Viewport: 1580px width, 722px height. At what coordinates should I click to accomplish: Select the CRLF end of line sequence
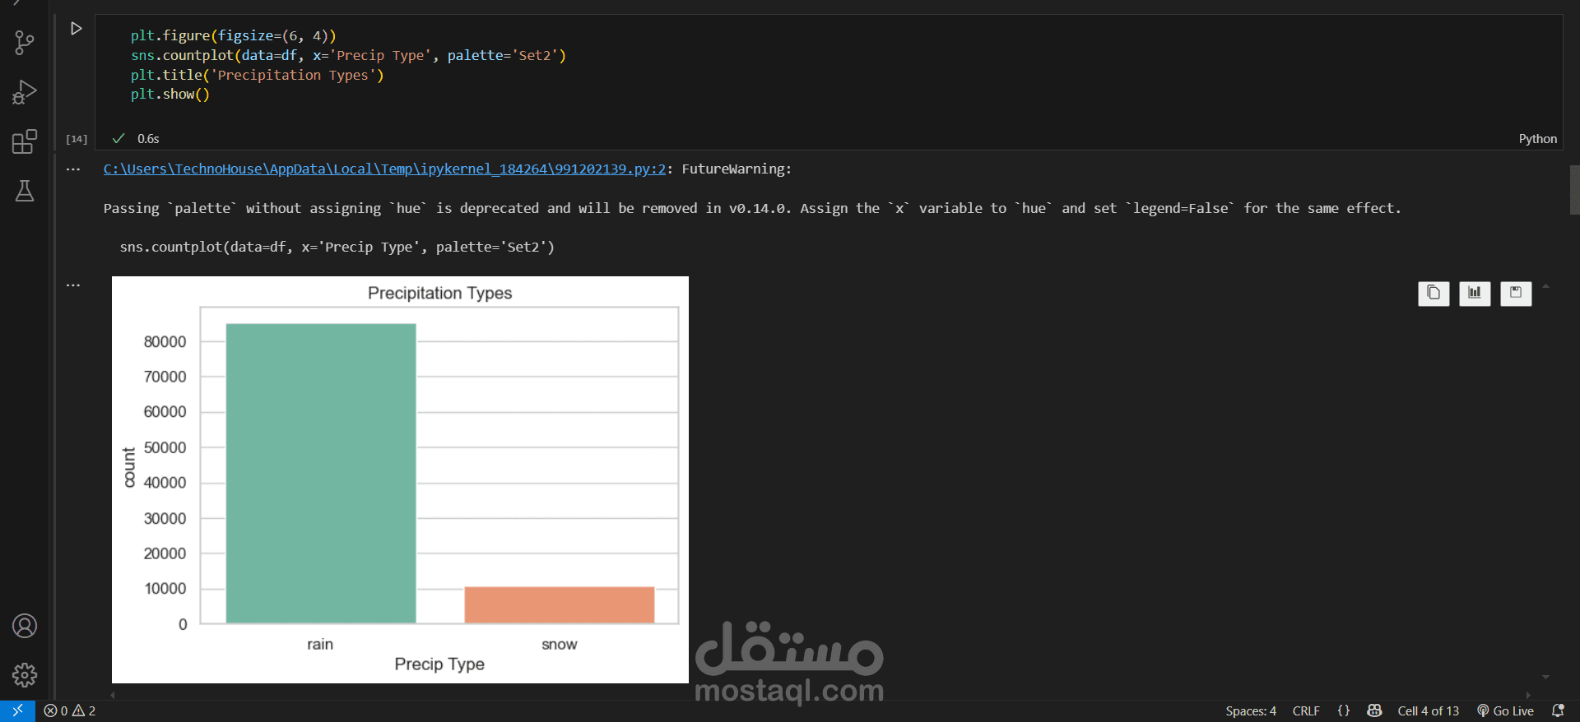(x=1306, y=710)
